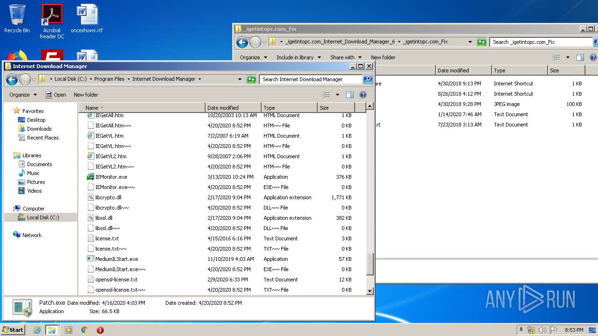Screen dimensions: 598x336
Task: Open the Start menu
Action: [x=13, y=329]
